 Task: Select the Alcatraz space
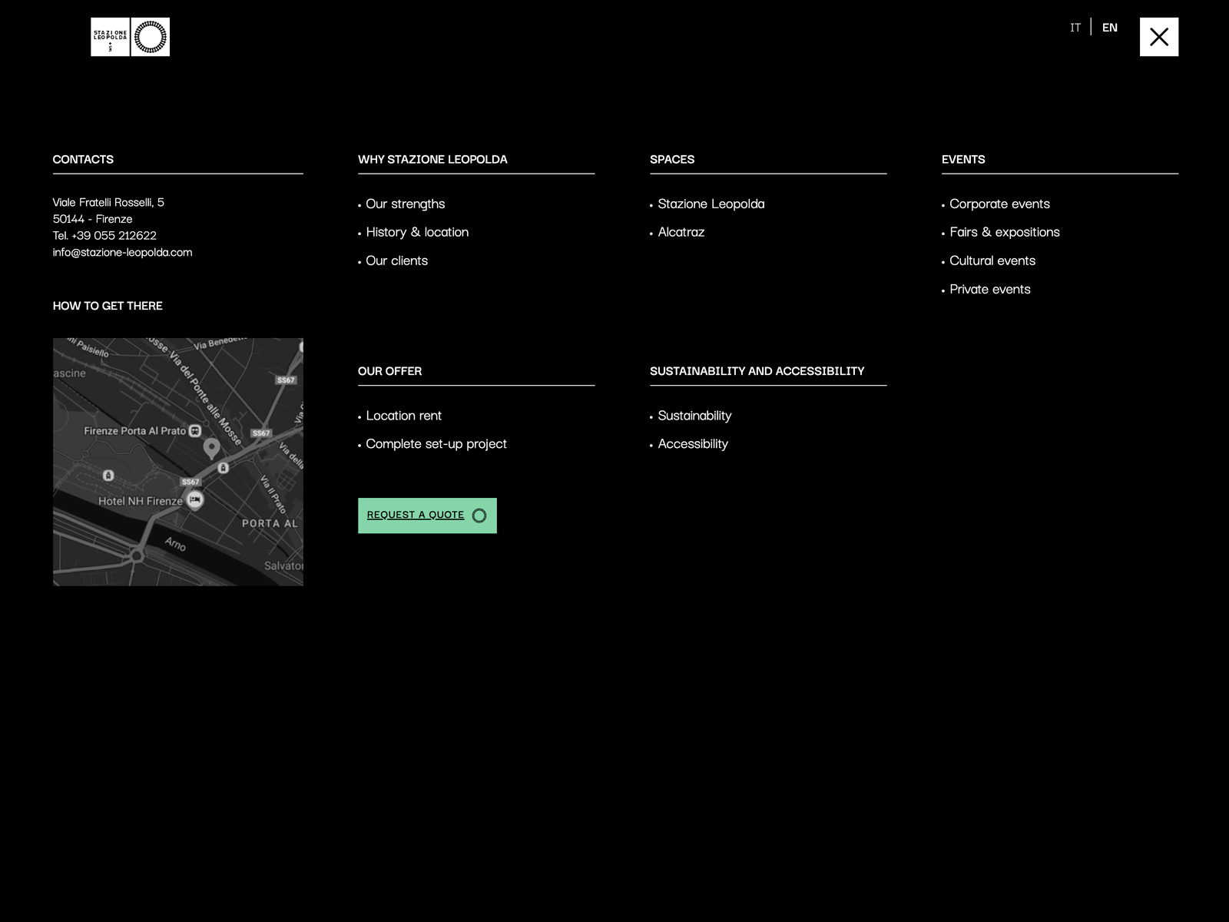681,232
